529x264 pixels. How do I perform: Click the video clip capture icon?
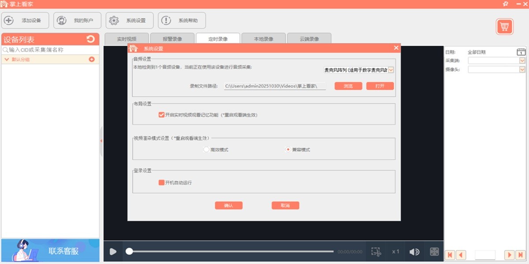376,252
